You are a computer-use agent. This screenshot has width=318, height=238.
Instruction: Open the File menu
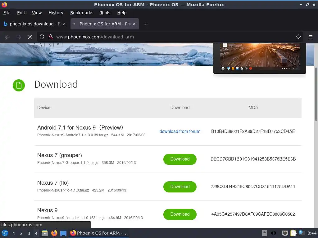(x=7, y=13)
